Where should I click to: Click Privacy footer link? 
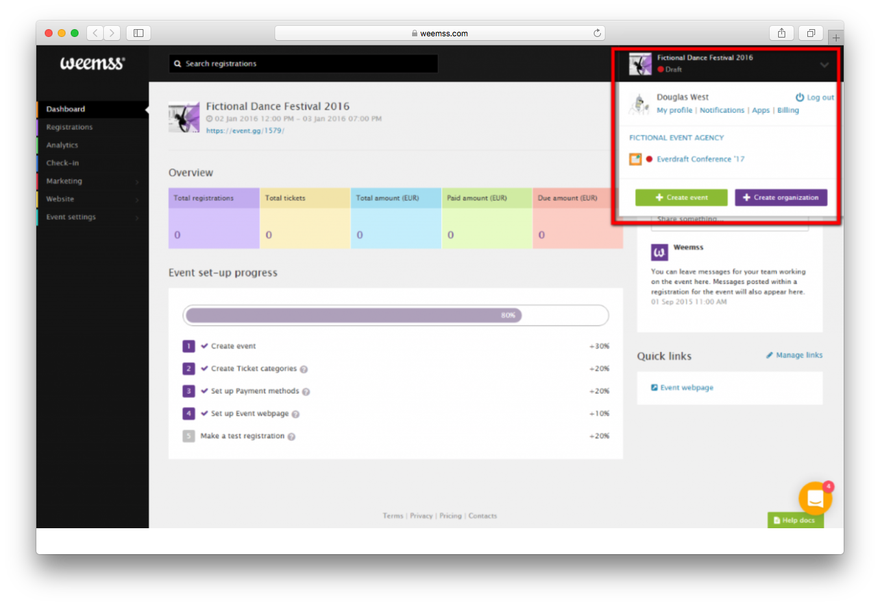pos(421,516)
